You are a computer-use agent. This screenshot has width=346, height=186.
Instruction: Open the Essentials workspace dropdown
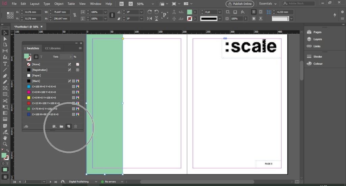(268, 4)
